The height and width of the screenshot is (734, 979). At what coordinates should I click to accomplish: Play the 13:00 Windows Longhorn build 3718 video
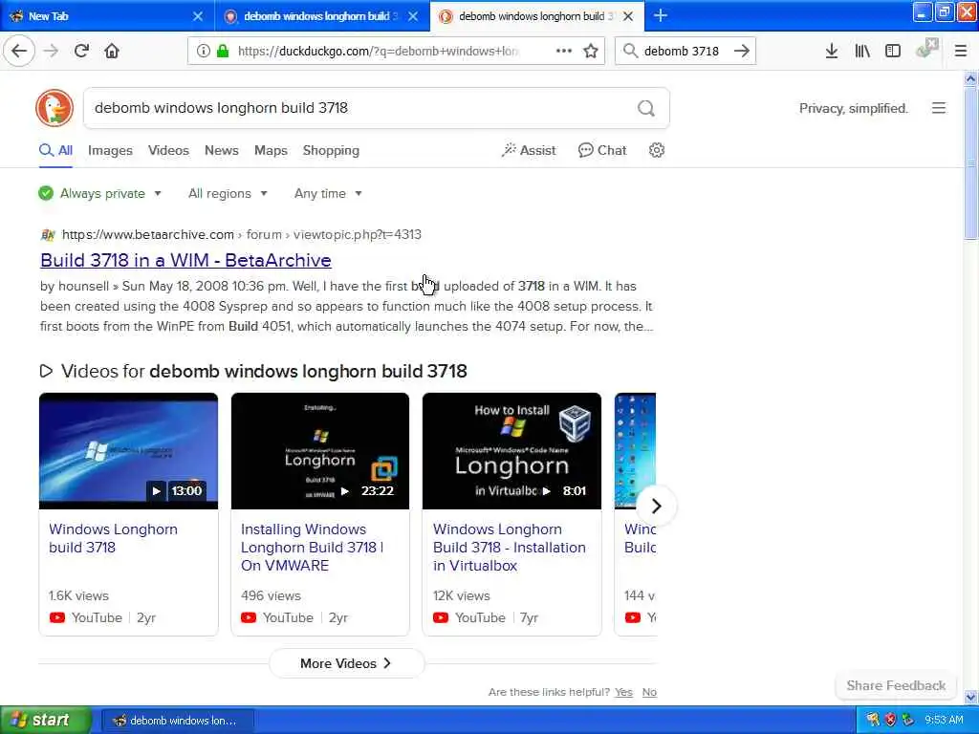coord(129,451)
